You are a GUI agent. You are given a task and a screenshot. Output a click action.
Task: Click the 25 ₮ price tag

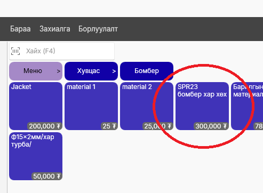[x=109, y=126]
